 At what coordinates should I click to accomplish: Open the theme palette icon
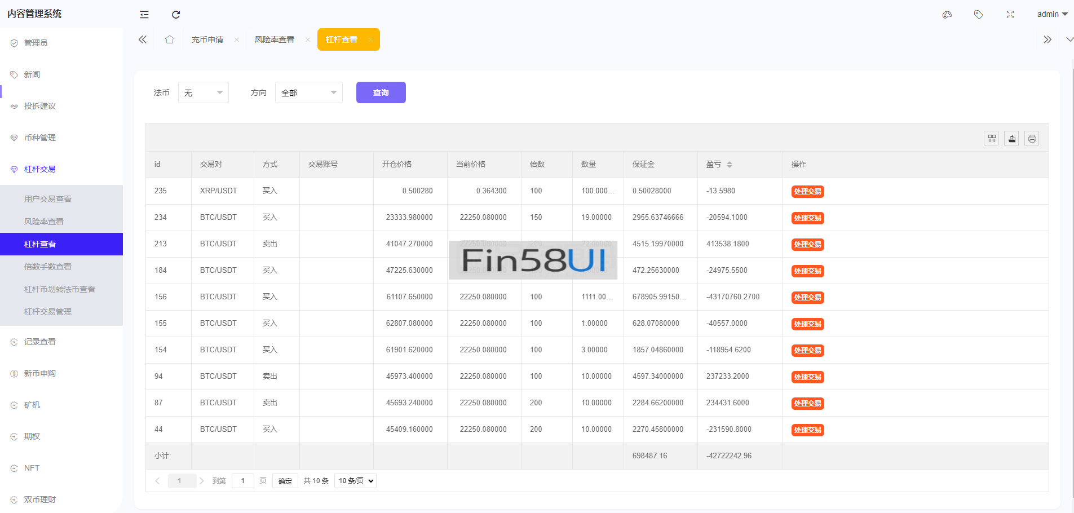click(x=947, y=15)
